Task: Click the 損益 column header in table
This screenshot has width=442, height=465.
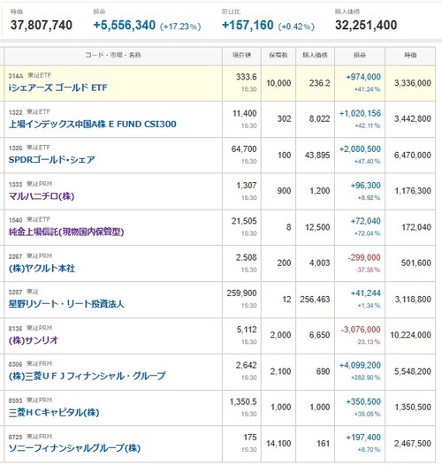Action: point(360,55)
